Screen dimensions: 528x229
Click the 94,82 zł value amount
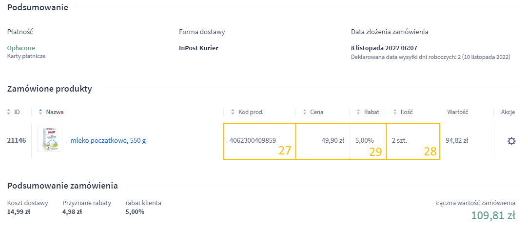click(457, 141)
